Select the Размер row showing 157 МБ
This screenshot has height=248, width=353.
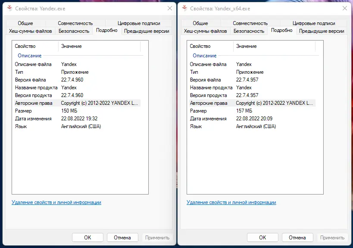click(244, 111)
